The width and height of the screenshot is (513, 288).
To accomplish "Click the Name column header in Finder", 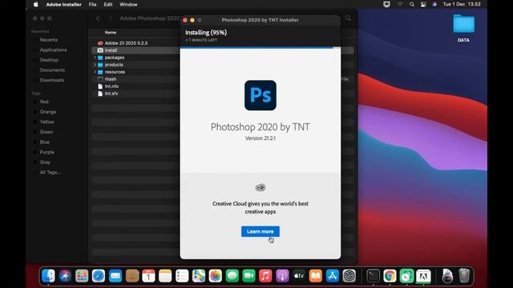I will click(x=111, y=32).
